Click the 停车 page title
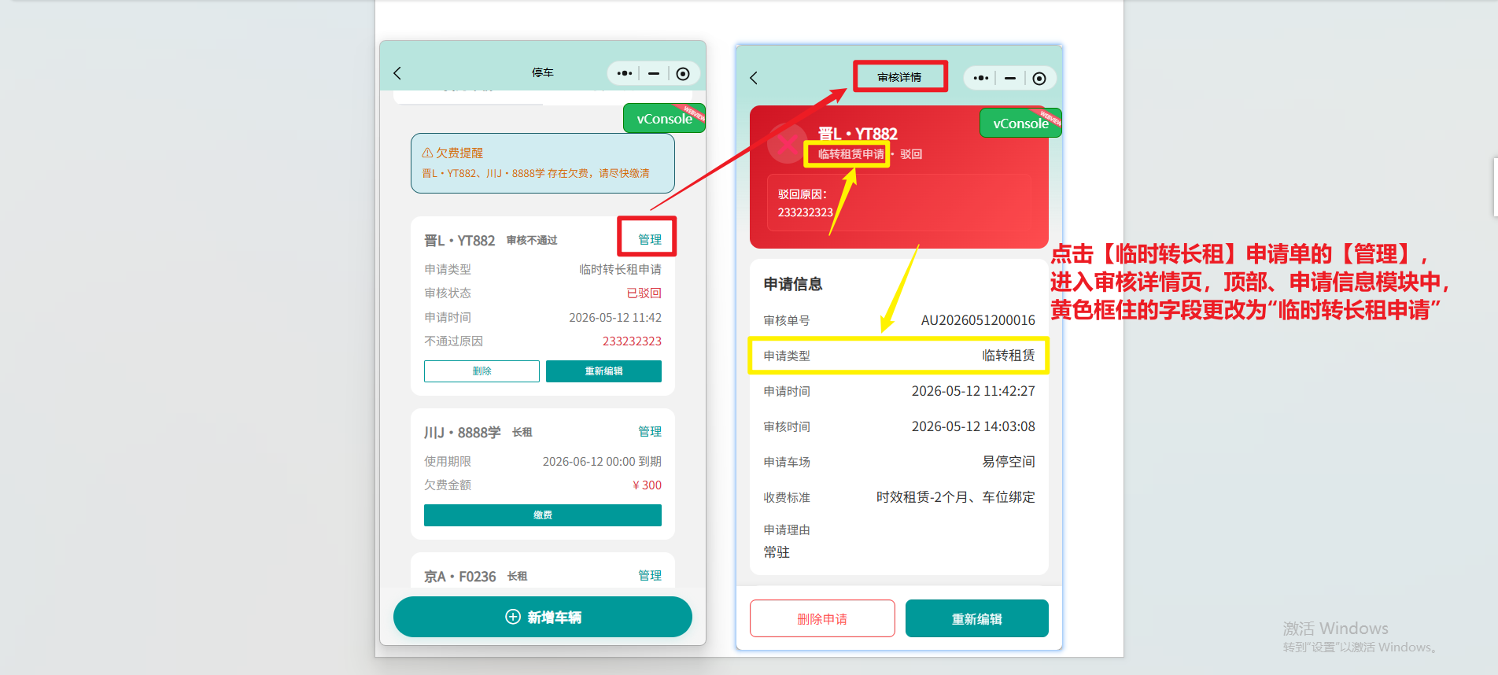Screen dimensions: 1498x675 point(543,72)
